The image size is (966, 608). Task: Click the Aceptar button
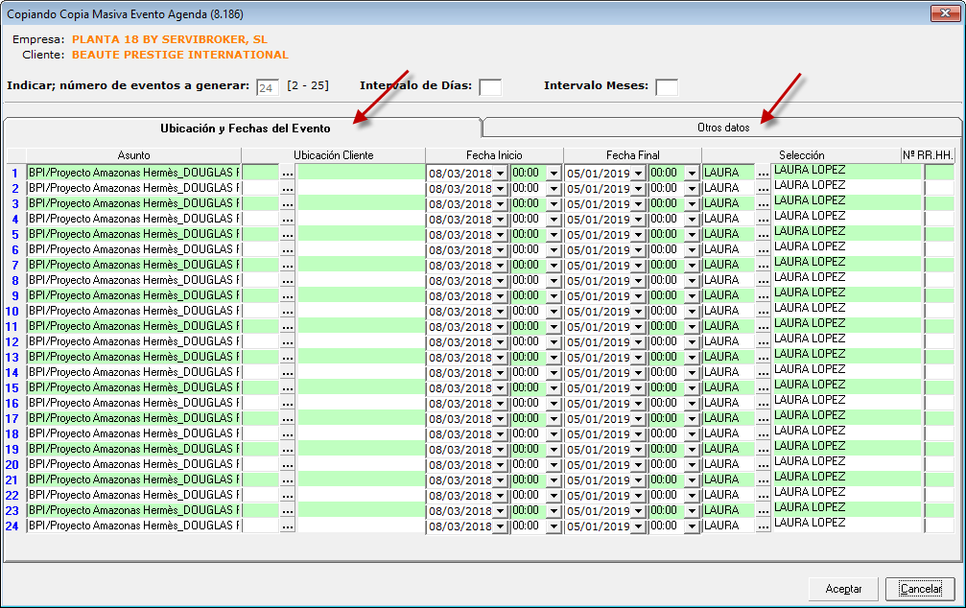coord(843,589)
